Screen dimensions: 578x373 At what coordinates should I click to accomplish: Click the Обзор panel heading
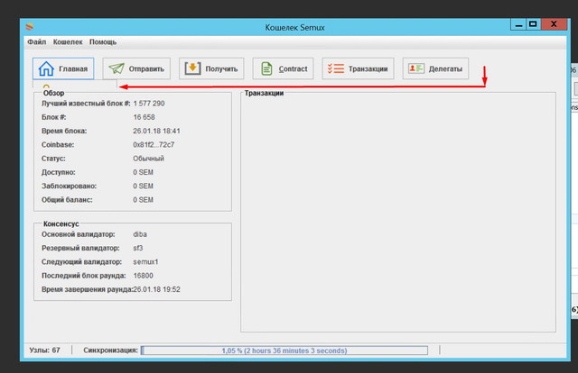(x=53, y=93)
